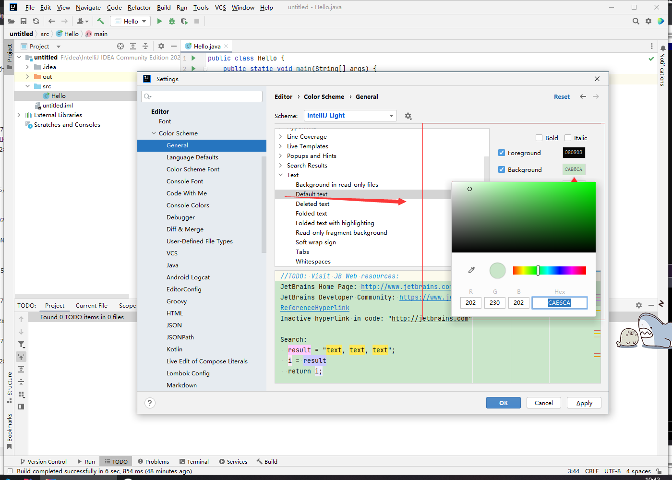The image size is (672, 480).
Task: Switch to the Terminal tool window tab
Action: click(194, 461)
